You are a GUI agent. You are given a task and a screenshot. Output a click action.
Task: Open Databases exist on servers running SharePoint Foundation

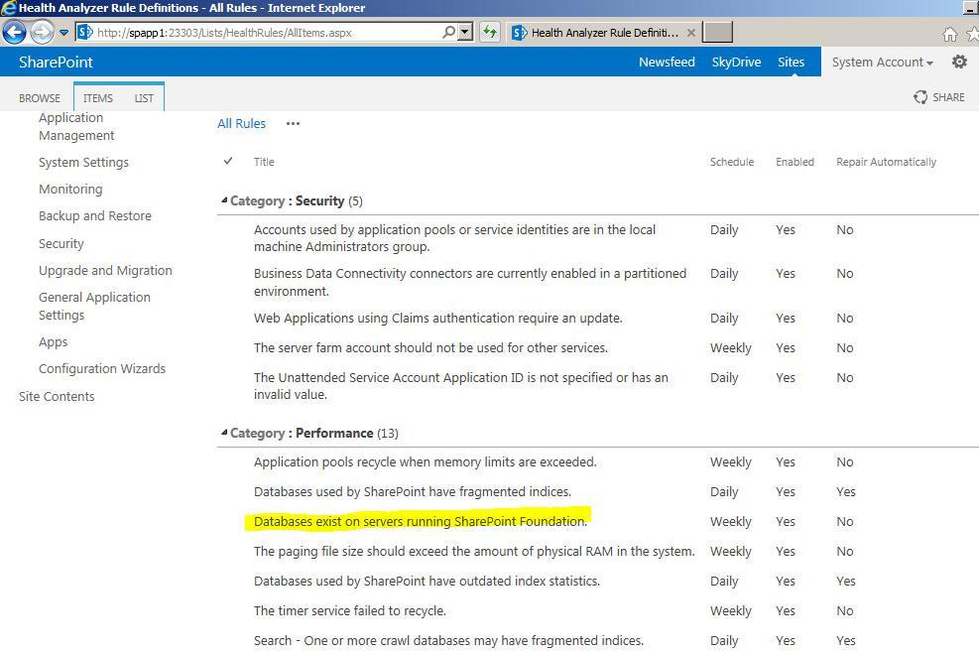pyautogui.click(x=420, y=522)
